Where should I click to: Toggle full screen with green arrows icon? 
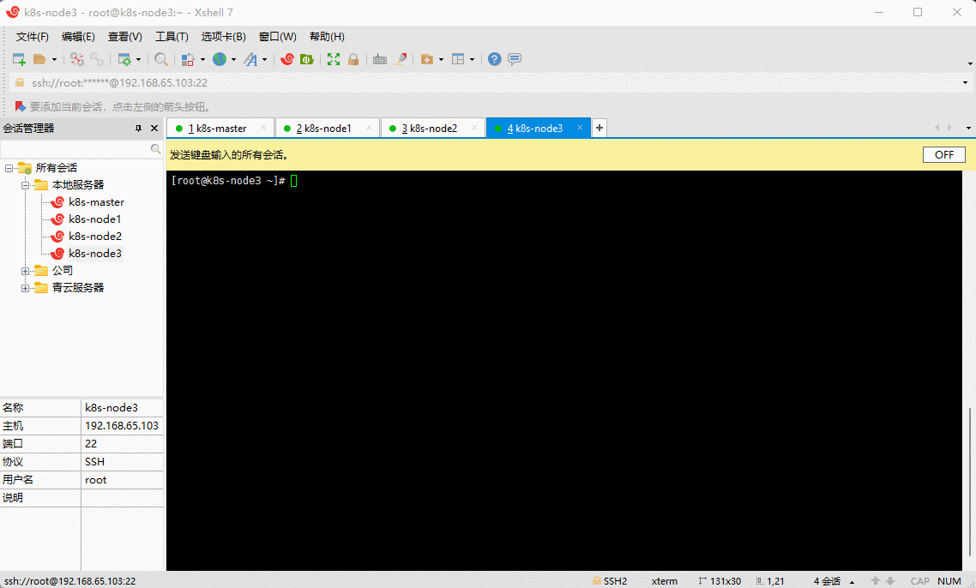tap(334, 59)
